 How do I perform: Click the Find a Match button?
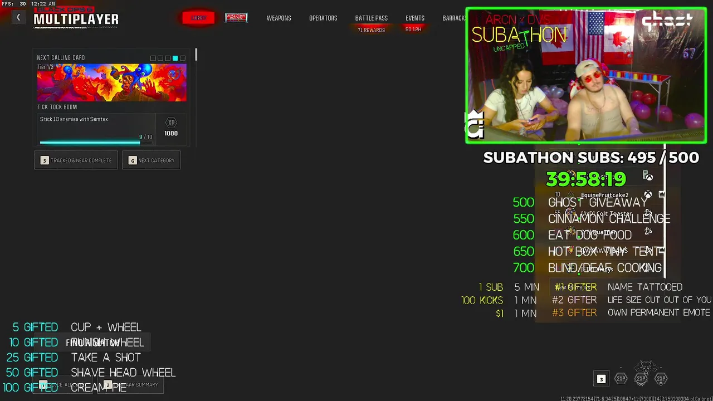[91, 343]
